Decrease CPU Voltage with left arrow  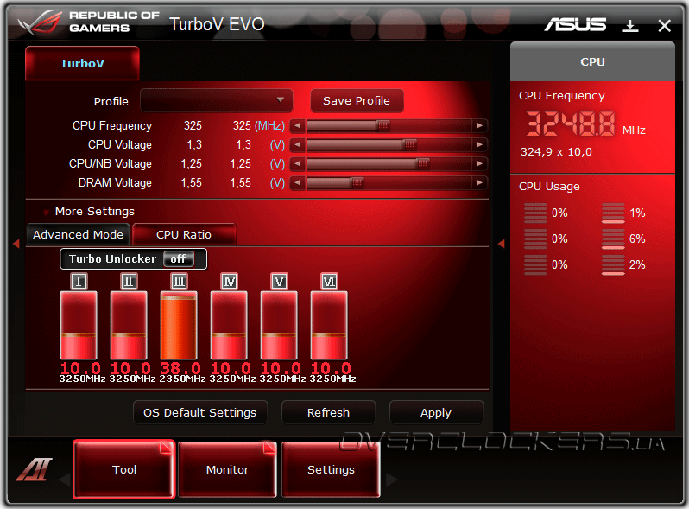298,144
